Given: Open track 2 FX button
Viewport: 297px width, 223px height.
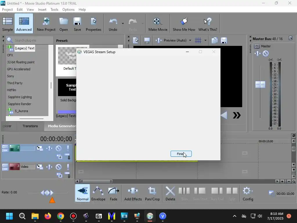Looking at the screenshot, I should [49, 148].
